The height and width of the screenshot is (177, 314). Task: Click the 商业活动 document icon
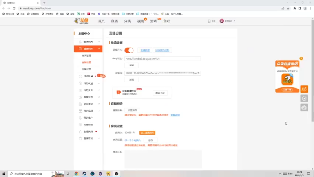pyautogui.click(x=80, y=104)
